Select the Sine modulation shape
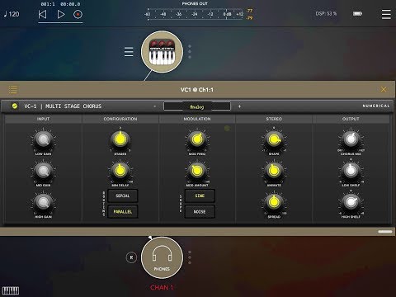The width and height of the screenshot is (396, 297). [200, 196]
